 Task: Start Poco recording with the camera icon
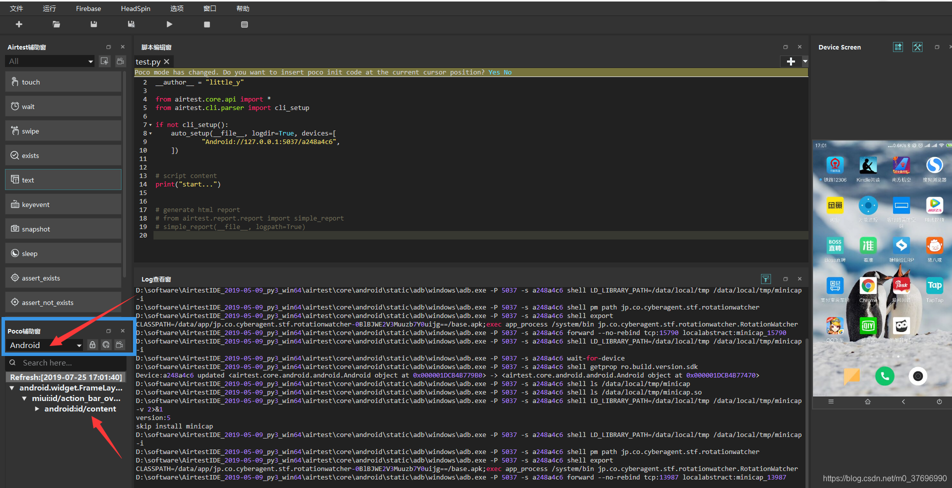119,344
